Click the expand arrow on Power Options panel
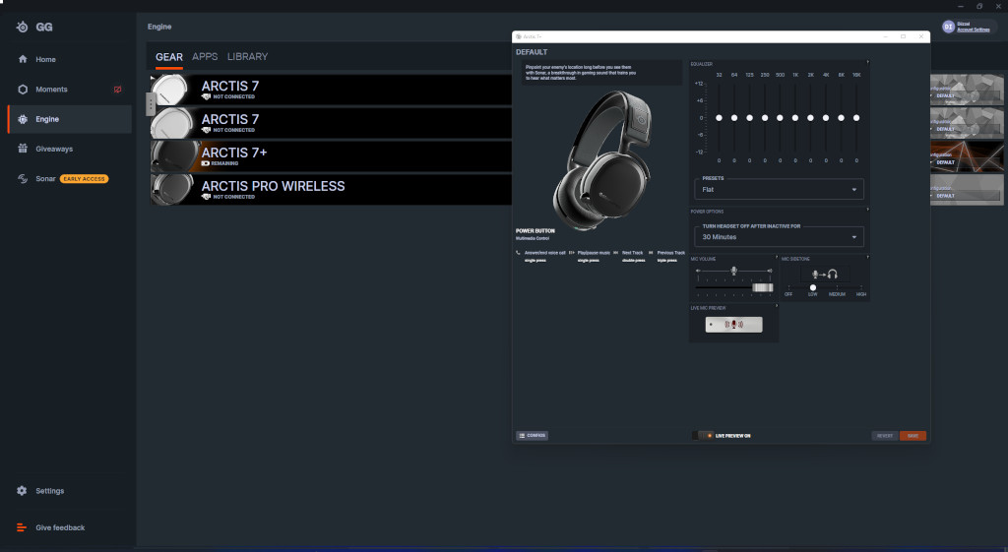The height and width of the screenshot is (552, 1008). [x=868, y=210]
